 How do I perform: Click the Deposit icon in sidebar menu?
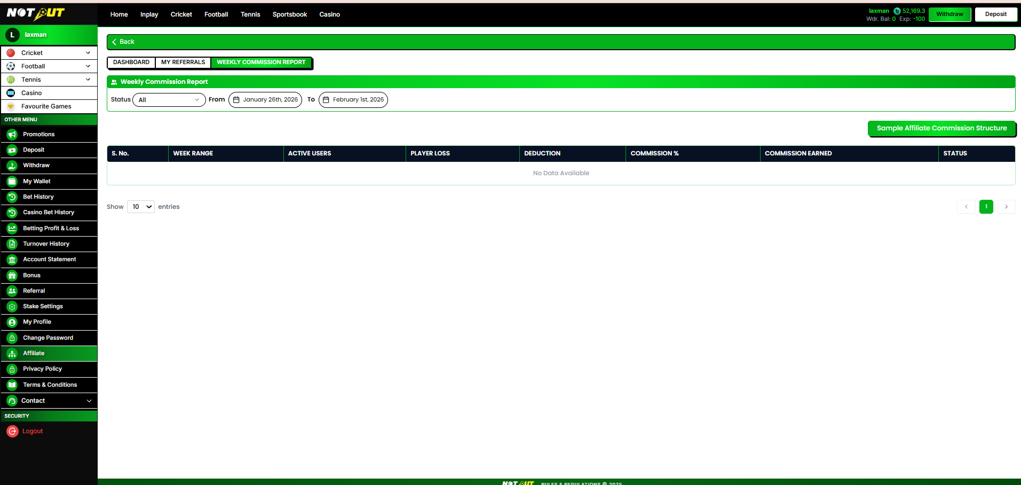(12, 150)
